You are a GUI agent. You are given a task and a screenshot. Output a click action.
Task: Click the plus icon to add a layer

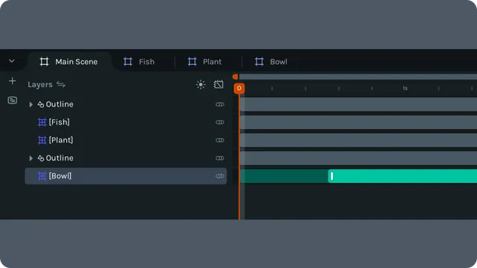(x=12, y=81)
